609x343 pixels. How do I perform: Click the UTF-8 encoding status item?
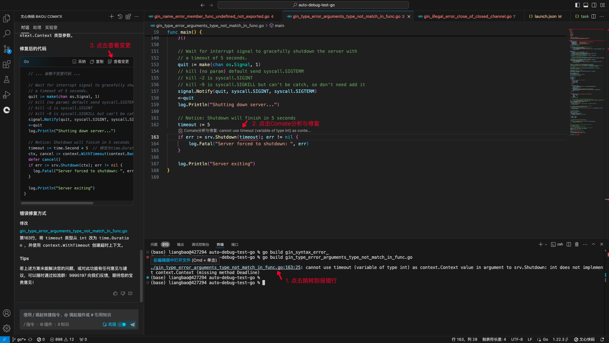point(517,340)
